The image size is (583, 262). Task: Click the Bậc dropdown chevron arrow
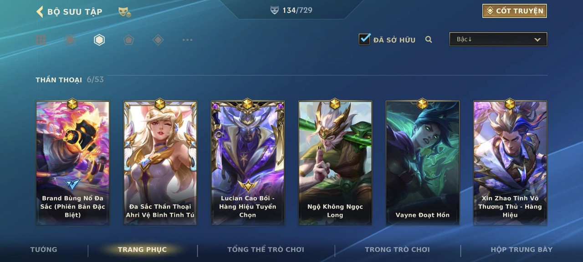coord(537,40)
